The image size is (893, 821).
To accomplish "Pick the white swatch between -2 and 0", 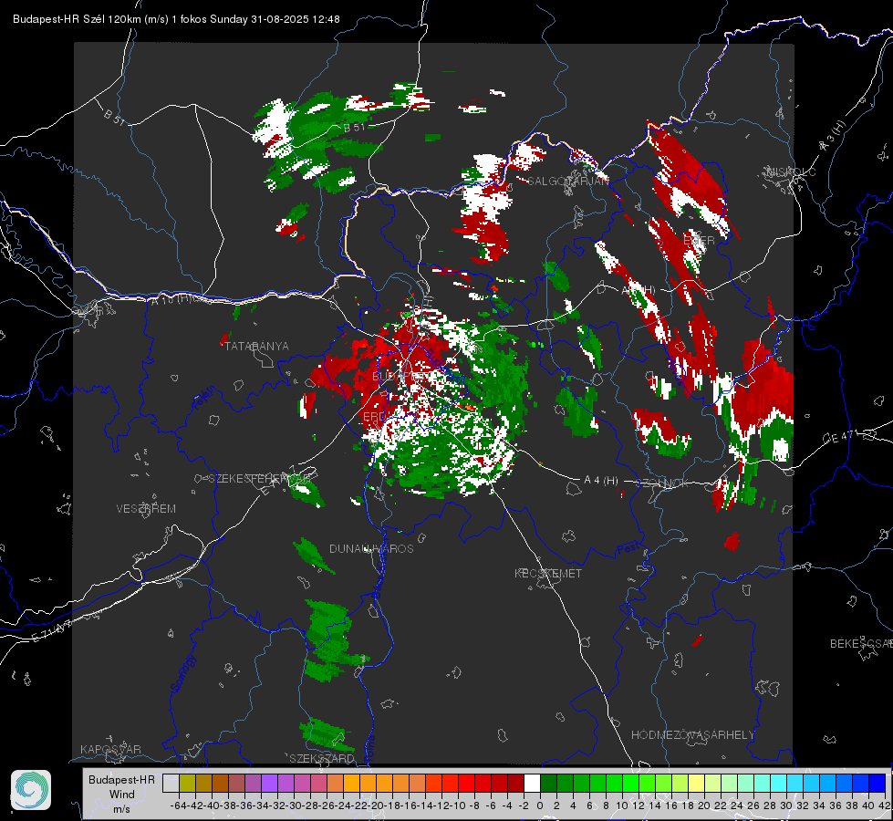I will click(x=532, y=783).
